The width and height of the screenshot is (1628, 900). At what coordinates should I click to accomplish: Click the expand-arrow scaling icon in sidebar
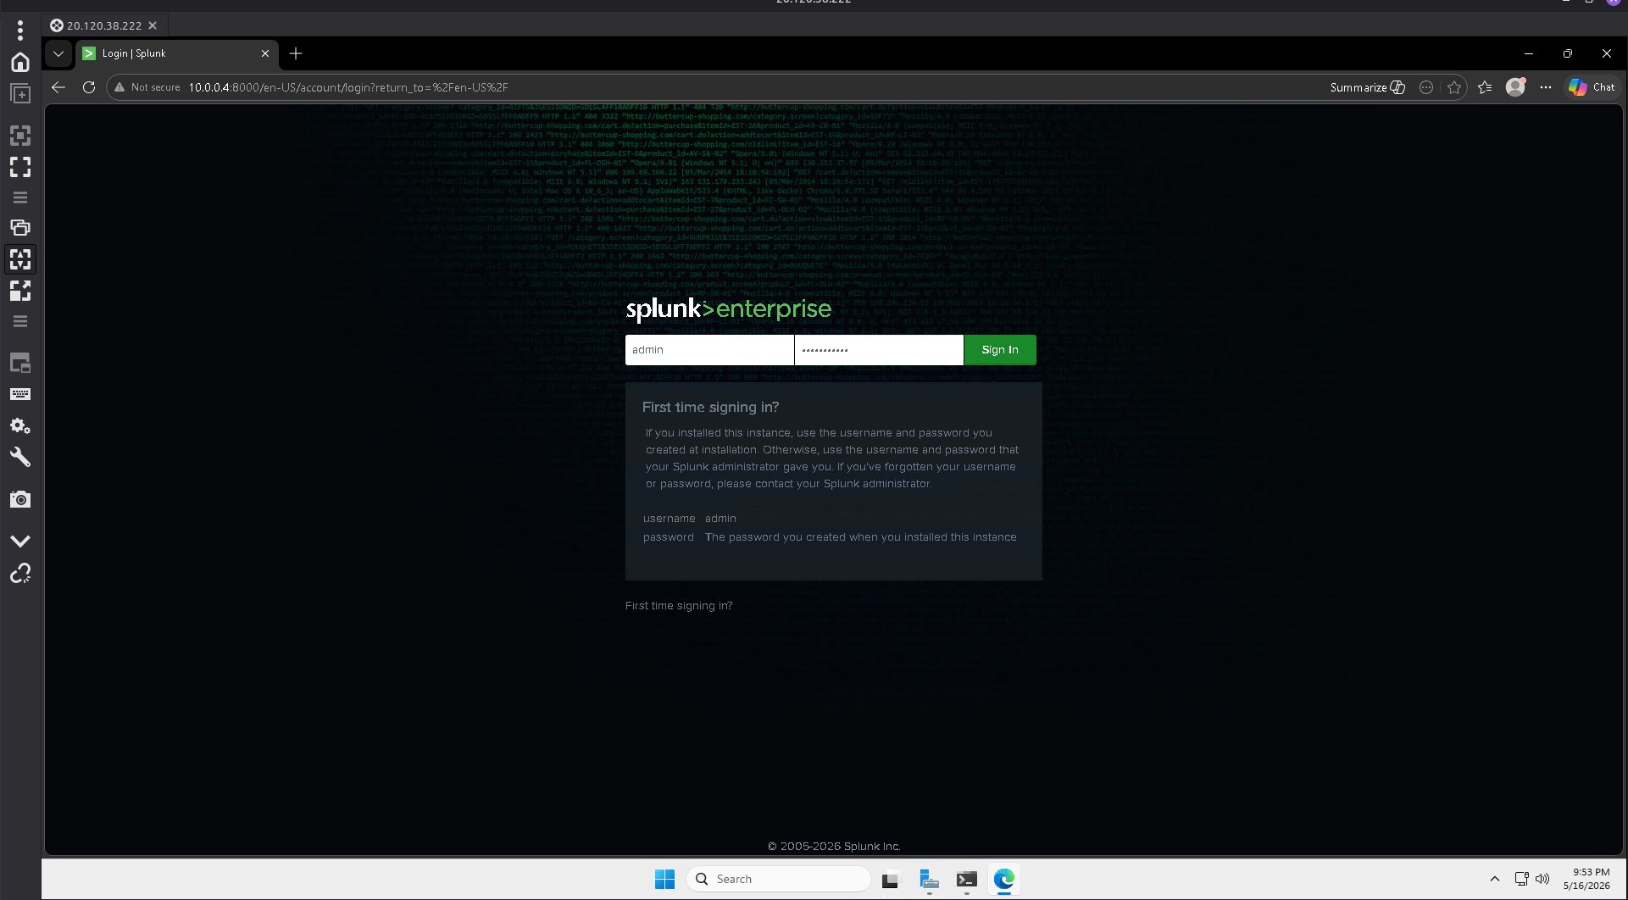coord(20,291)
